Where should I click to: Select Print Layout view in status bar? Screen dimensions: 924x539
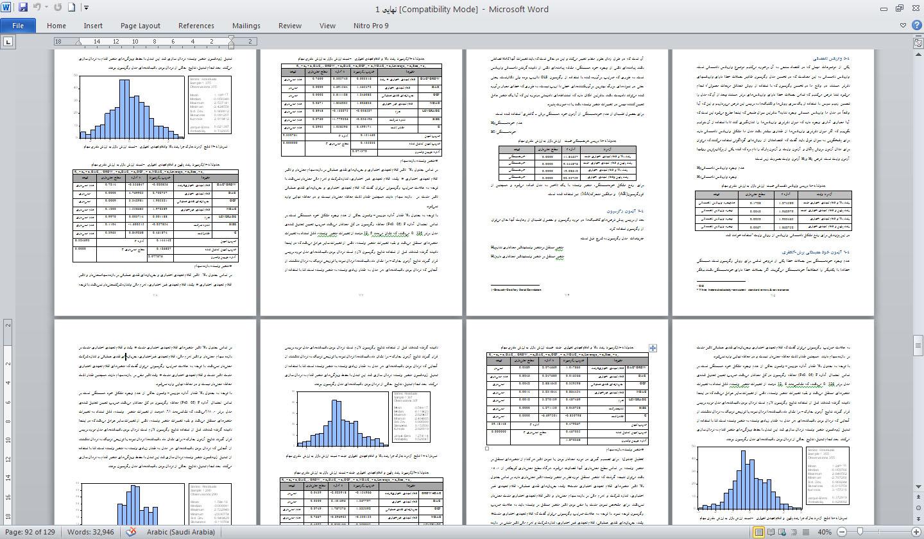tap(759, 532)
